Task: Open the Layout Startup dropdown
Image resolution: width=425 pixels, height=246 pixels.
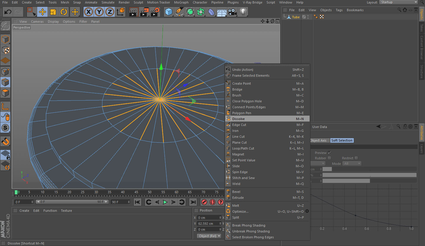Action: 398,2
